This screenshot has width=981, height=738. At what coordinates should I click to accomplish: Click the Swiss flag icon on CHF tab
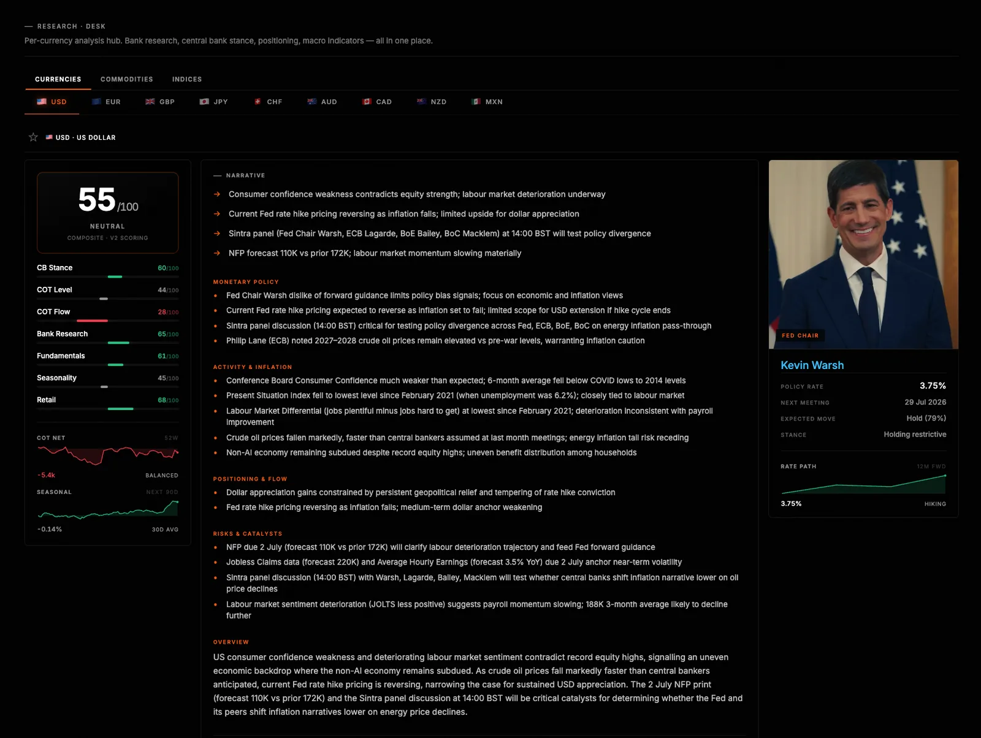[x=258, y=102]
